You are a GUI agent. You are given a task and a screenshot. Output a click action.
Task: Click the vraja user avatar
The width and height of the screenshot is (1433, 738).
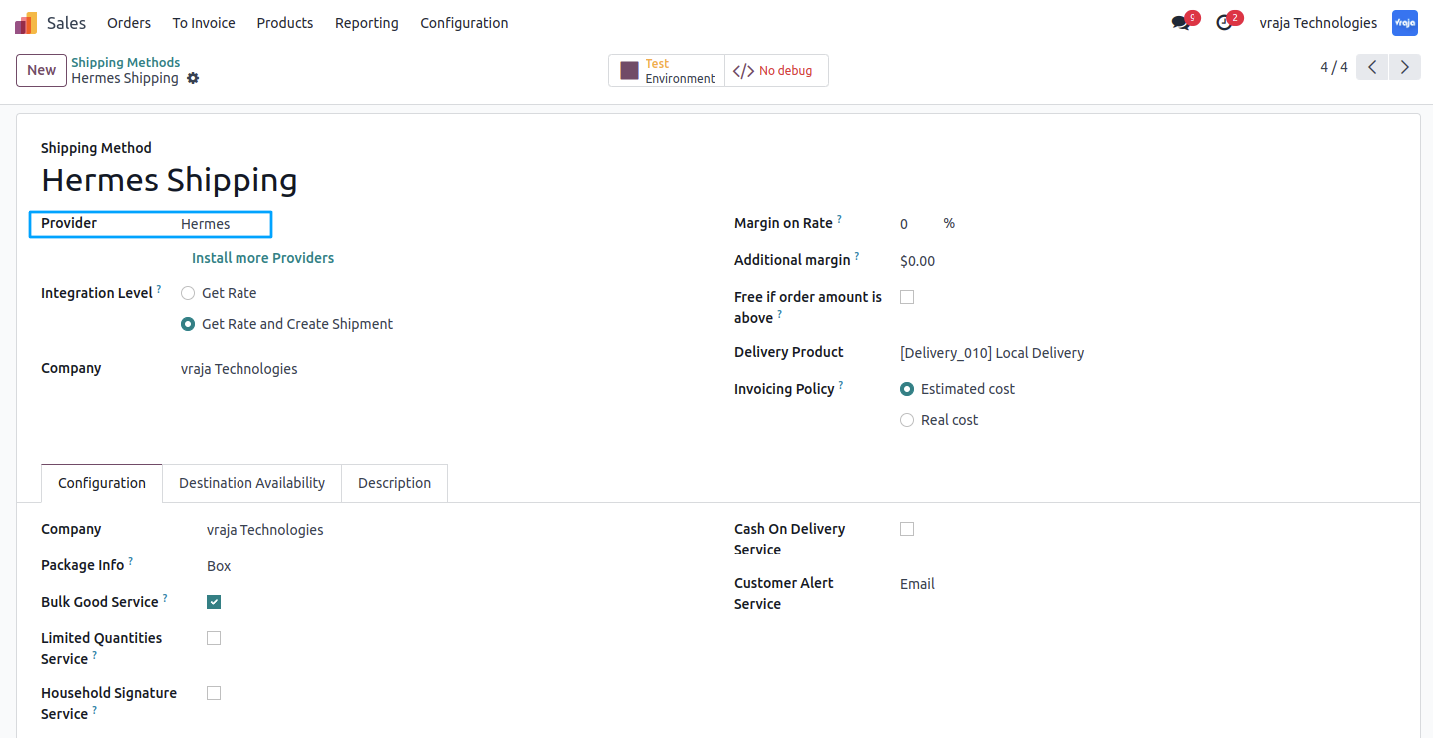(1405, 23)
